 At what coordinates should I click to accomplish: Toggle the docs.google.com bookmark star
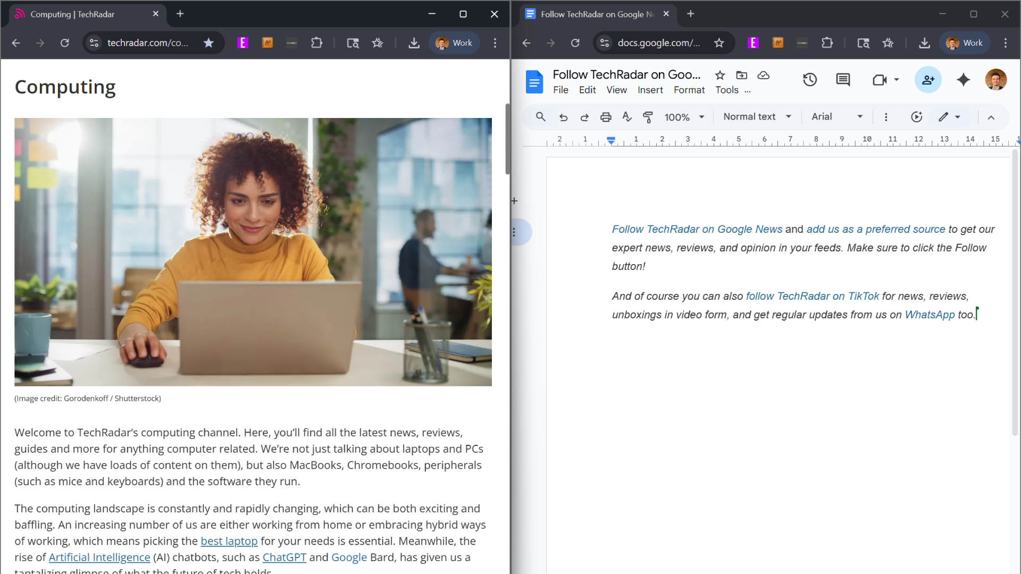(719, 43)
